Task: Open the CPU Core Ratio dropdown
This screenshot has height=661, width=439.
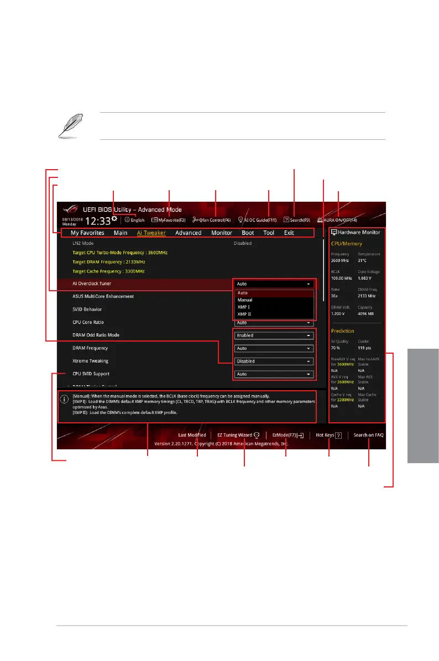Action: [274, 323]
